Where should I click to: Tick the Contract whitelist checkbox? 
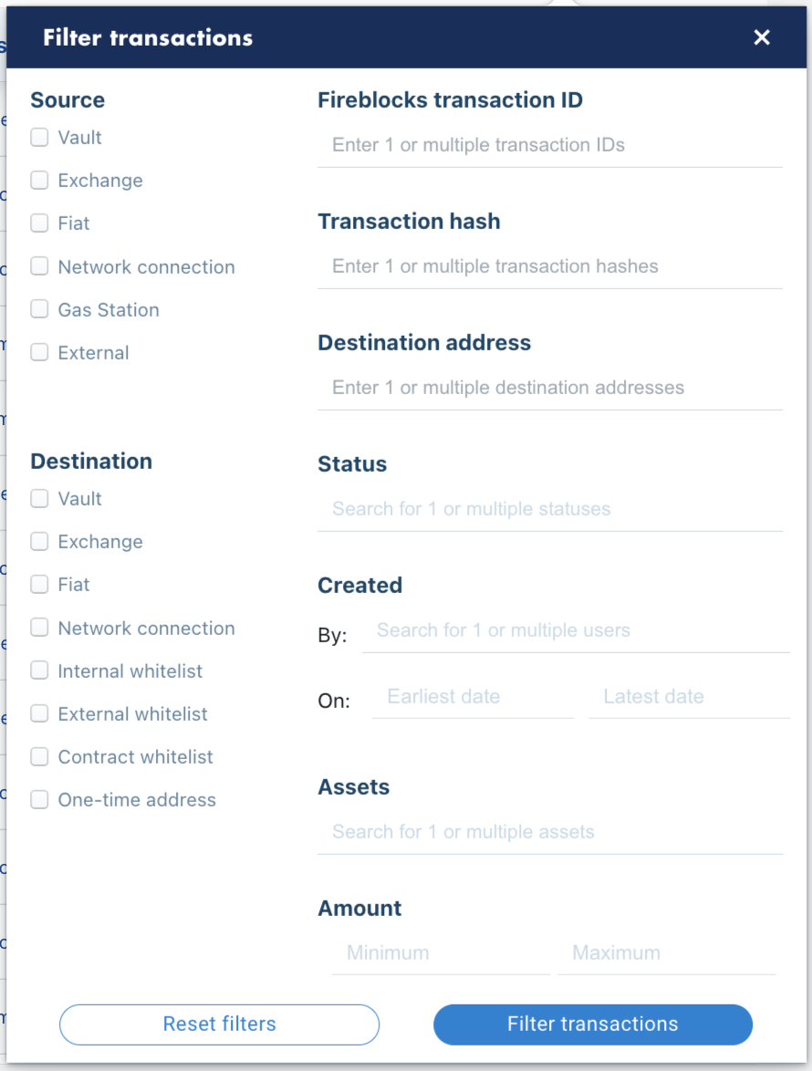tap(39, 757)
